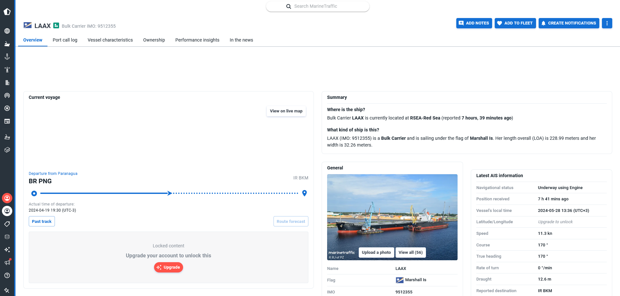Click the white profile avatar icon
Image resolution: width=620 pixels, height=296 pixels.
tap(7, 211)
